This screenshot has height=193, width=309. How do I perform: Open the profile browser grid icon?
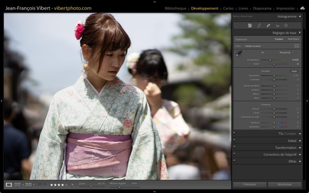point(297,46)
